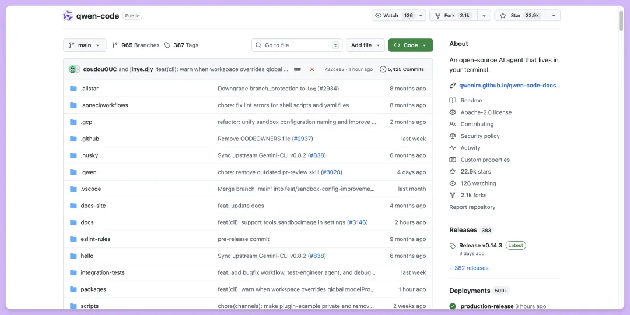This screenshot has height=315, width=630.
Task: Click the red failed status X icon
Action: [x=311, y=69]
